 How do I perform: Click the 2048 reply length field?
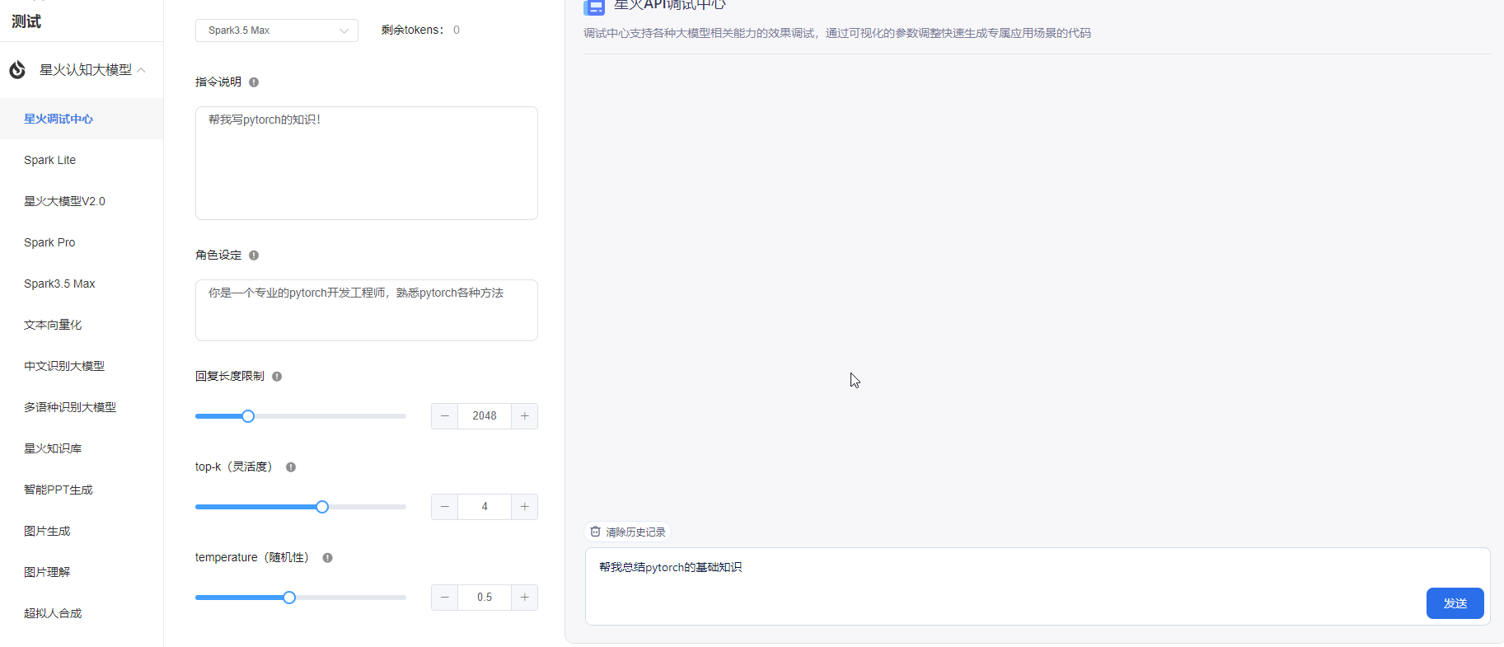tap(485, 416)
